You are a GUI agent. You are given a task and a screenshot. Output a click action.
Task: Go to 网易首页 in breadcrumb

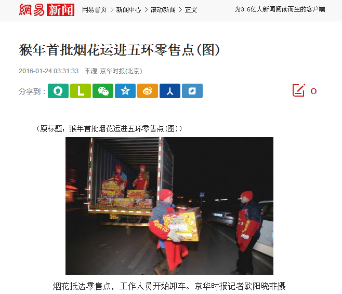pos(94,10)
